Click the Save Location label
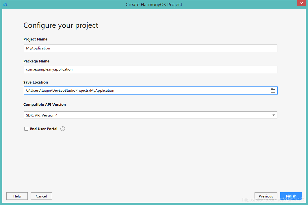 [x=36, y=82]
